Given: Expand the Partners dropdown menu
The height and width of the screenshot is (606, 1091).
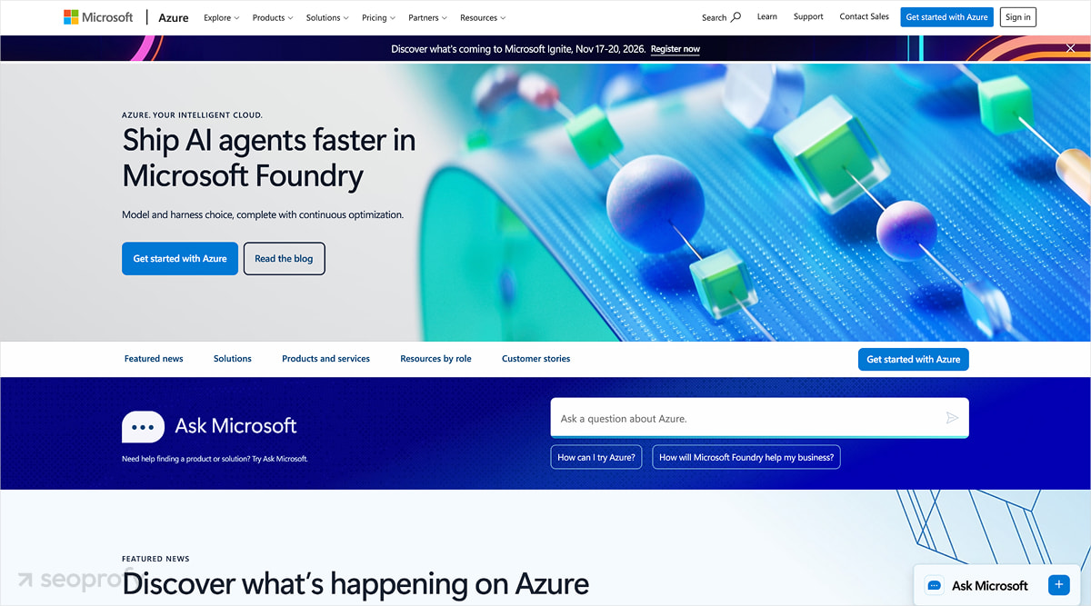Looking at the screenshot, I should [x=428, y=17].
